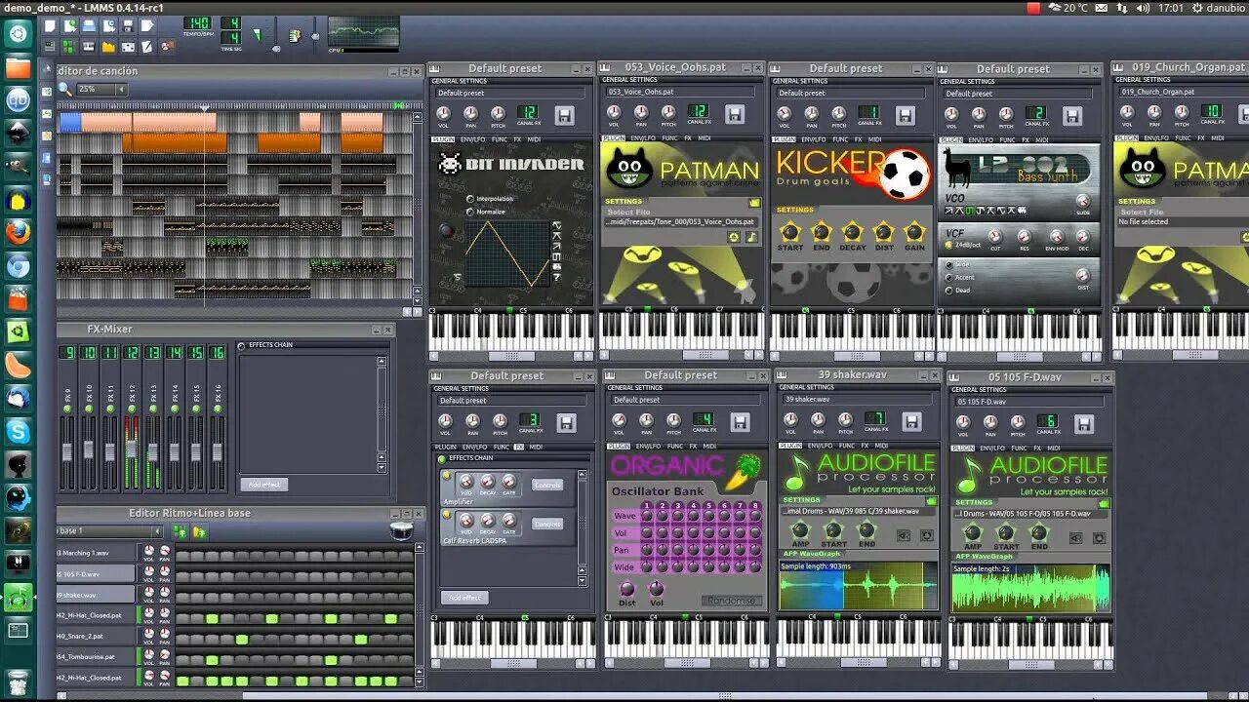
Task: Open FX tab in Organic window
Action: click(693, 447)
